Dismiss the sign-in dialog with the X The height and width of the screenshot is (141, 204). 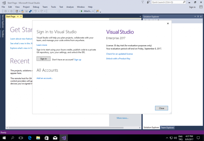pyautogui.click(x=168, y=24)
